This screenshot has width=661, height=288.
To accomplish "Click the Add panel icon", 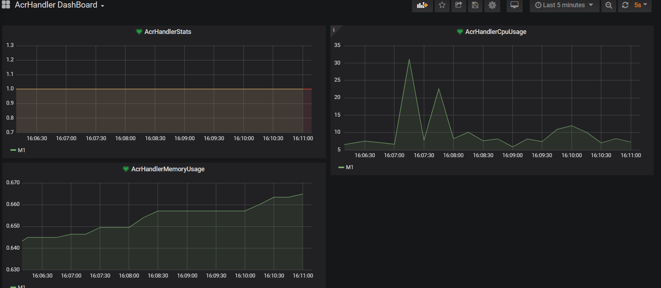I will coord(422,5).
